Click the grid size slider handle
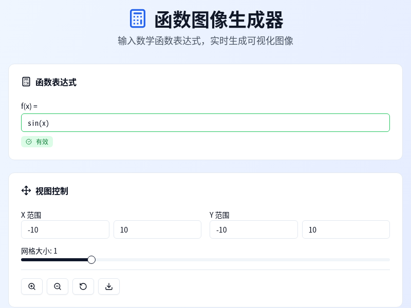Image resolution: width=411 pixels, height=308 pixels. pyautogui.click(x=91, y=260)
